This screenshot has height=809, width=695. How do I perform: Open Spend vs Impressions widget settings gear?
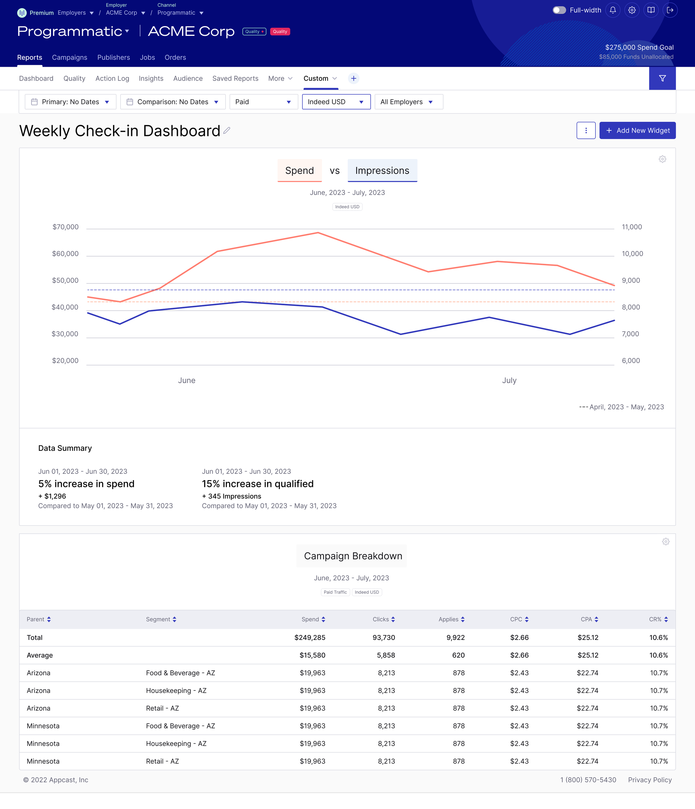[x=662, y=159]
